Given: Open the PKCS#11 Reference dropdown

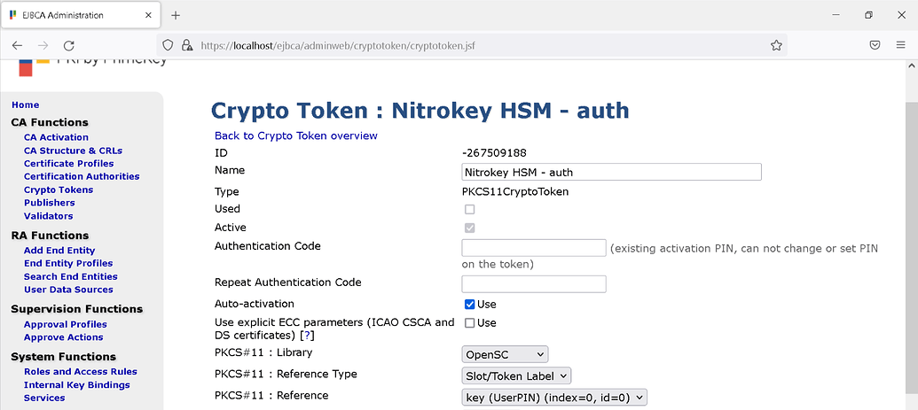Looking at the screenshot, I should [554, 398].
